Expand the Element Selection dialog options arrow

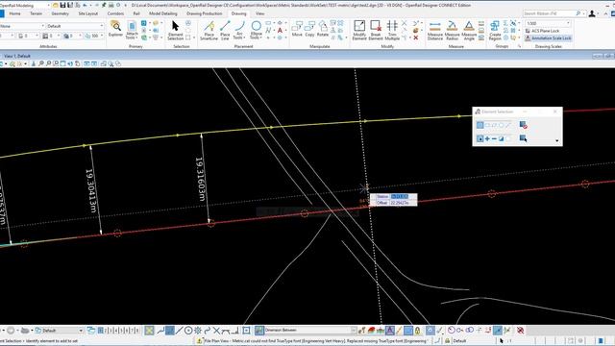pyautogui.click(x=557, y=140)
